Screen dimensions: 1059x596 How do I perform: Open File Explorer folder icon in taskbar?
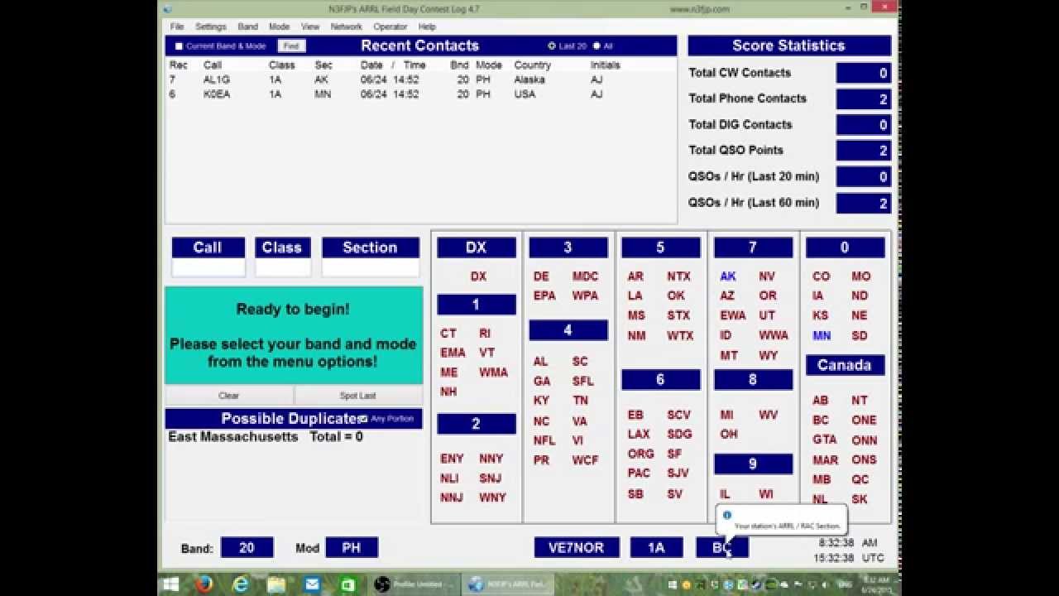(276, 584)
